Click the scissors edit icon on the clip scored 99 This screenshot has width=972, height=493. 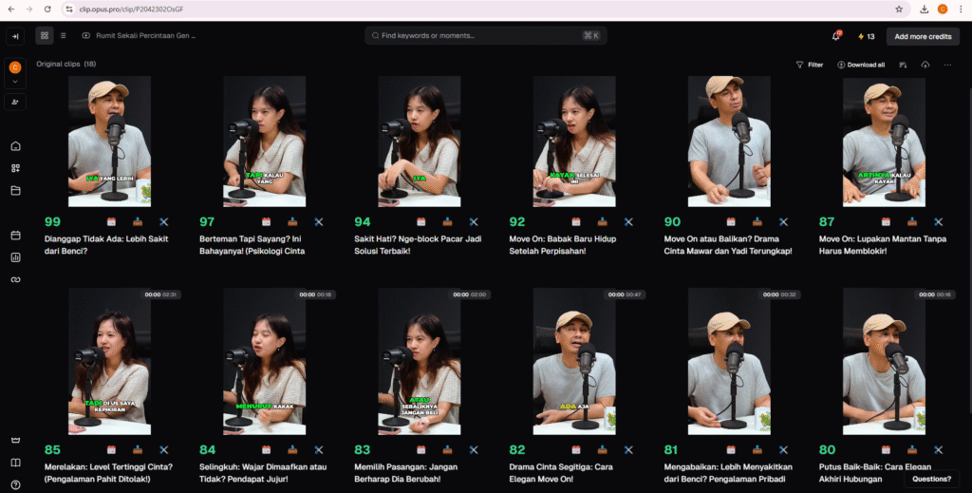(x=164, y=221)
